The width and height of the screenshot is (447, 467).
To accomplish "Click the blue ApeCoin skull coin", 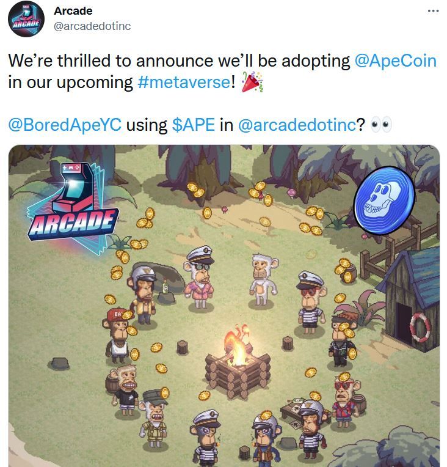I will 384,200.
